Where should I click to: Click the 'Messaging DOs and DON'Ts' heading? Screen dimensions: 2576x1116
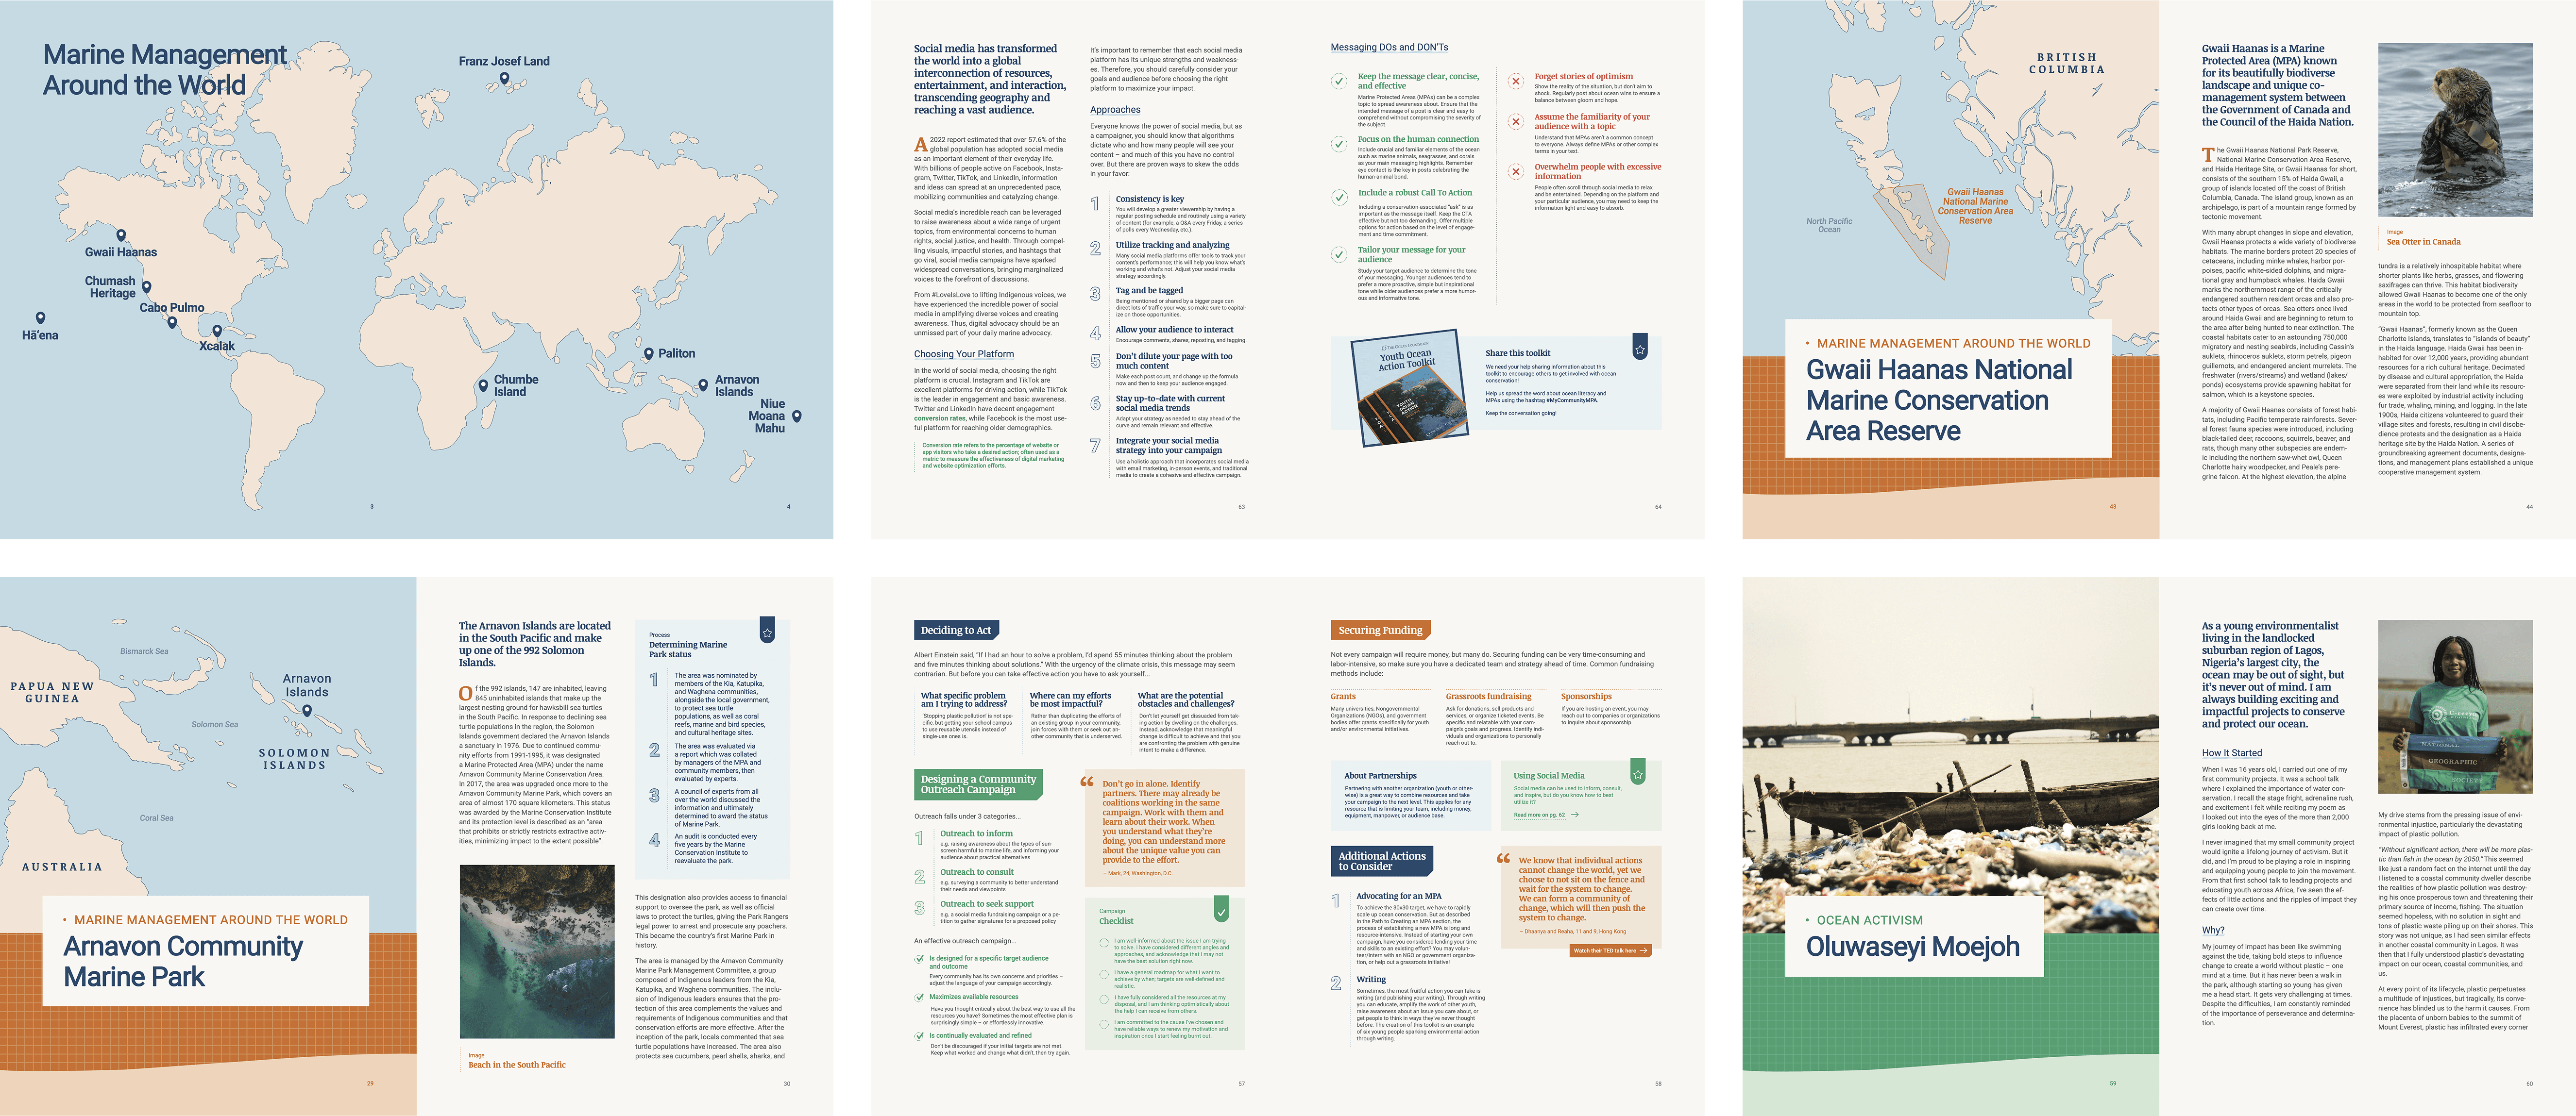(x=1389, y=47)
